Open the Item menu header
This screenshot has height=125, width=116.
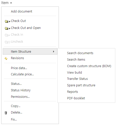(5, 3)
